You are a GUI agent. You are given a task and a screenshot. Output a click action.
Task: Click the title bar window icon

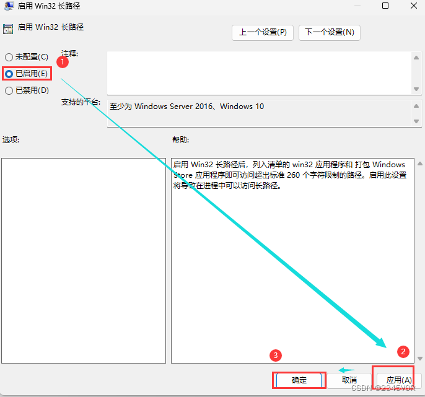(x=9, y=6)
